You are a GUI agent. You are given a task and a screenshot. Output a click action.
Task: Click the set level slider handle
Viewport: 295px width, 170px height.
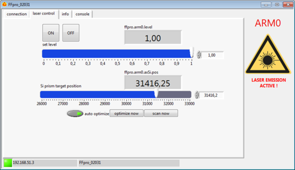(192, 53)
